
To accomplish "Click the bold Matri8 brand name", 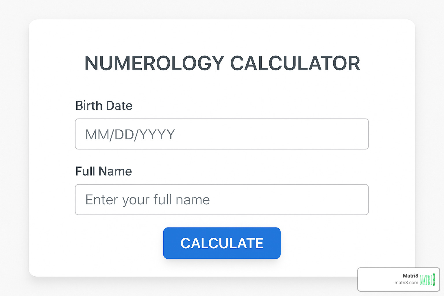I will click(x=410, y=276).
